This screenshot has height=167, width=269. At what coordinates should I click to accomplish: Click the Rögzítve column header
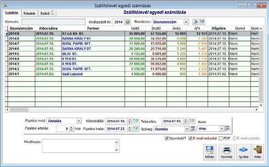(x=219, y=28)
